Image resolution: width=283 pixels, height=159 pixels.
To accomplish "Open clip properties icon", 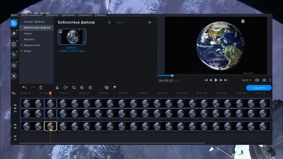I will pyautogui.click(x=90, y=87).
